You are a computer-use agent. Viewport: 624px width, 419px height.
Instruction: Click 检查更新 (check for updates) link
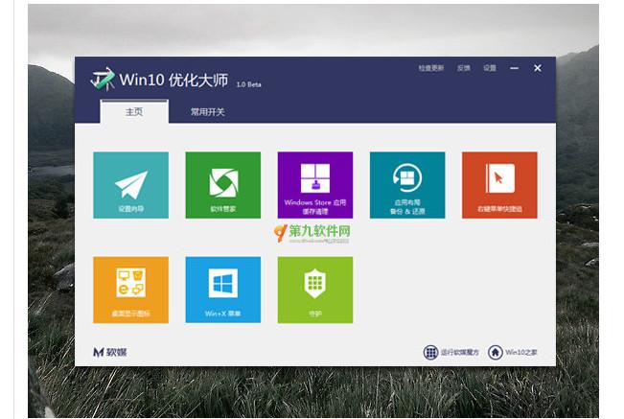[431, 68]
